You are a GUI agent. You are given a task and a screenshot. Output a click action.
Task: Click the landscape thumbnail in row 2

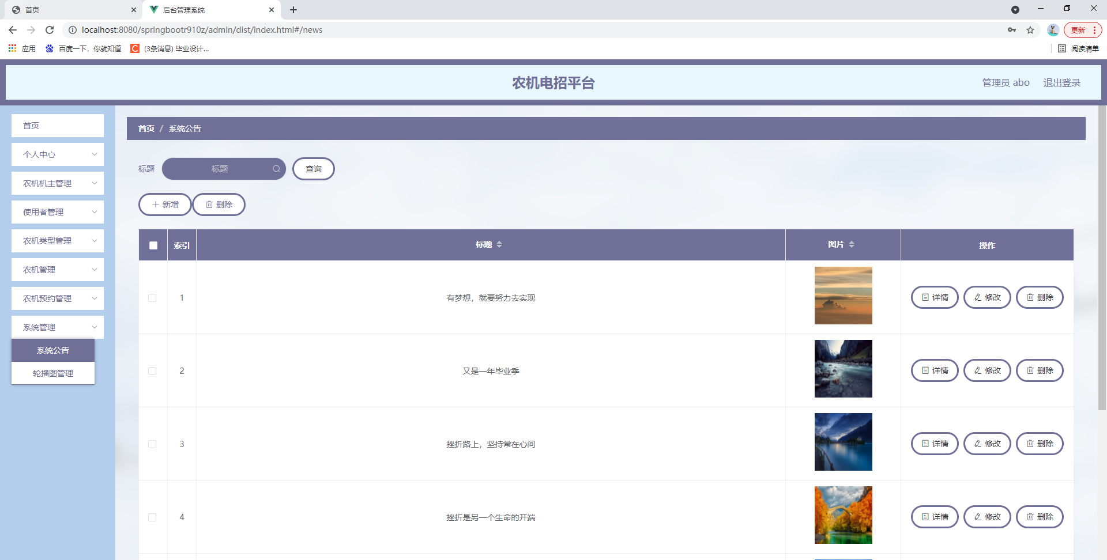pyautogui.click(x=843, y=369)
